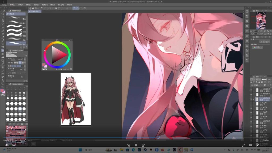Click the 手颤修正 stabilization stepper
272x153 pixels.
pyautogui.click(x=23, y=77)
